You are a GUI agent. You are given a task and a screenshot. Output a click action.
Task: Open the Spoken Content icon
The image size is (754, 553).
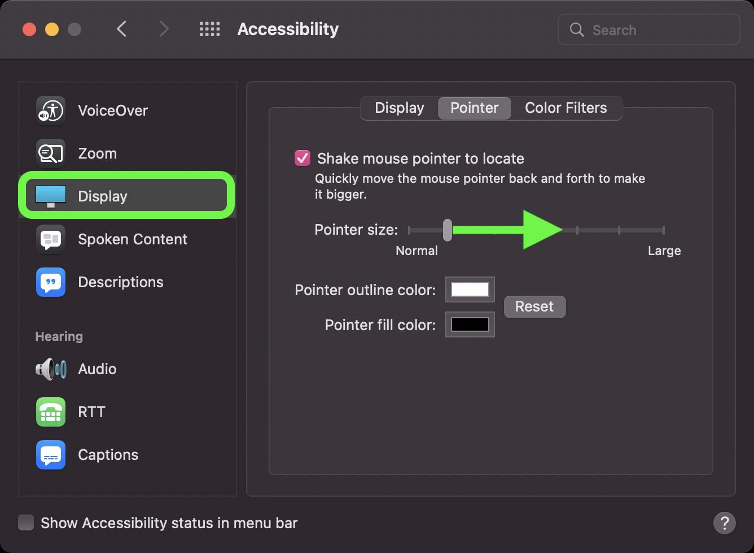tap(51, 239)
